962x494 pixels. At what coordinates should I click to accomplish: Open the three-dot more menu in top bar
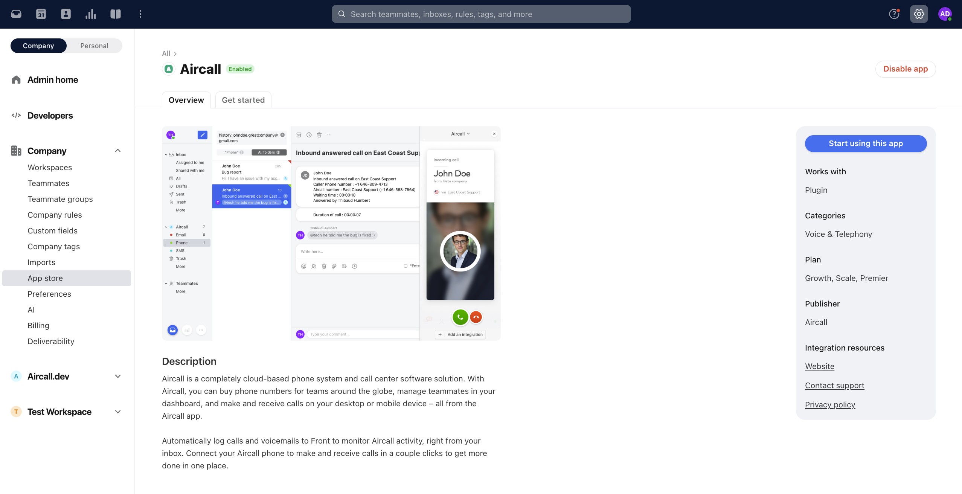140,14
